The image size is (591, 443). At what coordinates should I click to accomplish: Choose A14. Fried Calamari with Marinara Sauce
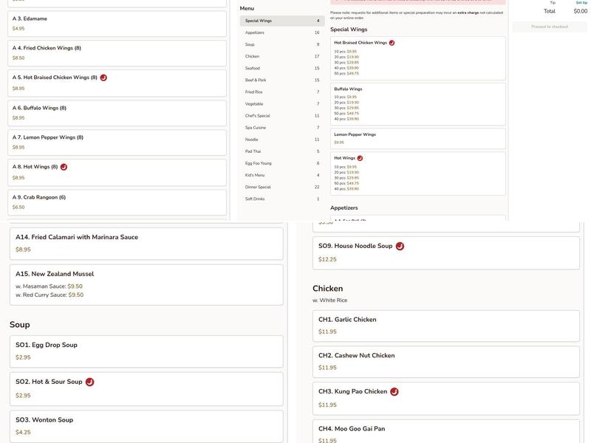pyautogui.click(x=146, y=243)
